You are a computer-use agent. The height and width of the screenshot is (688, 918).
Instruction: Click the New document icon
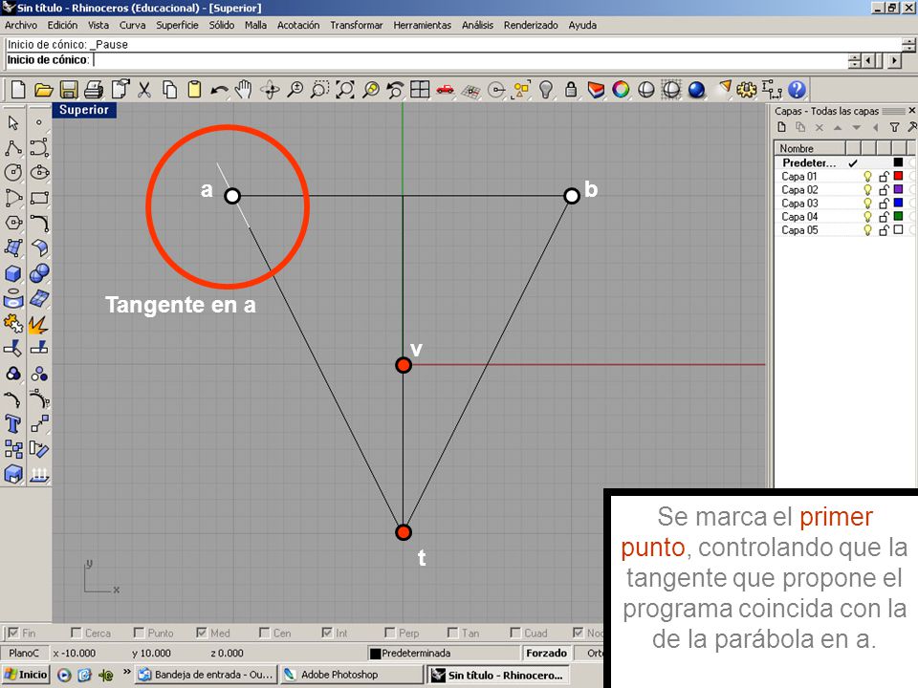[18, 90]
